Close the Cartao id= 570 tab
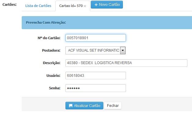This screenshot has height=113, width=192. tap(85, 6)
